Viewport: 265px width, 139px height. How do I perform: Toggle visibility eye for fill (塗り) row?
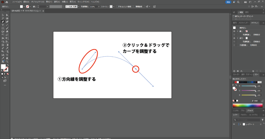pyautogui.click(x=234, y=38)
